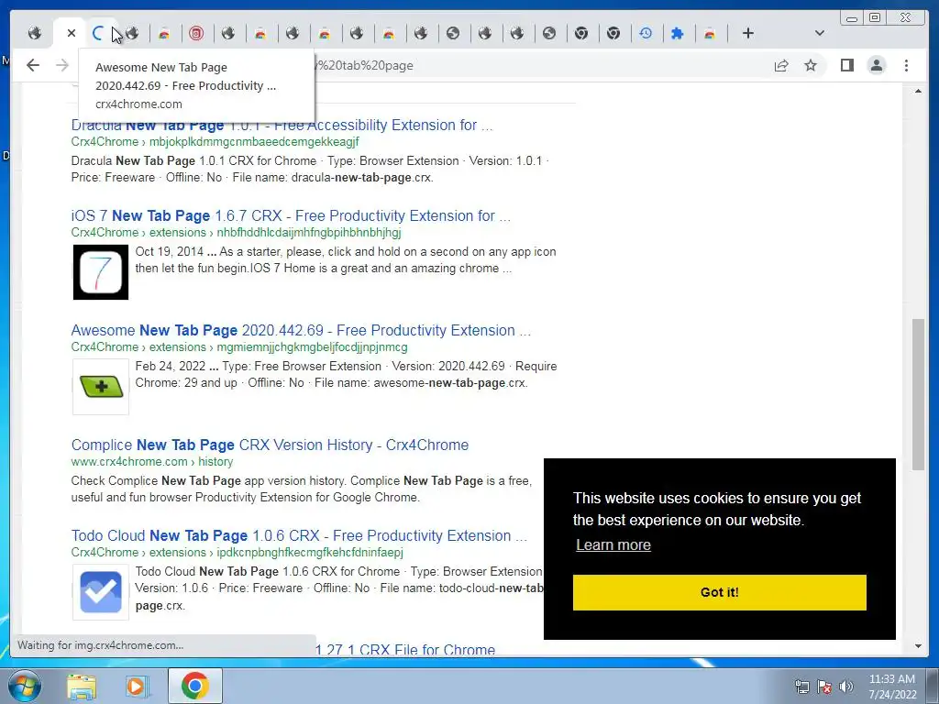This screenshot has width=939, height=704.
Task: Open Chrome's three-dot menu
Action: click(x=906, y=65)
